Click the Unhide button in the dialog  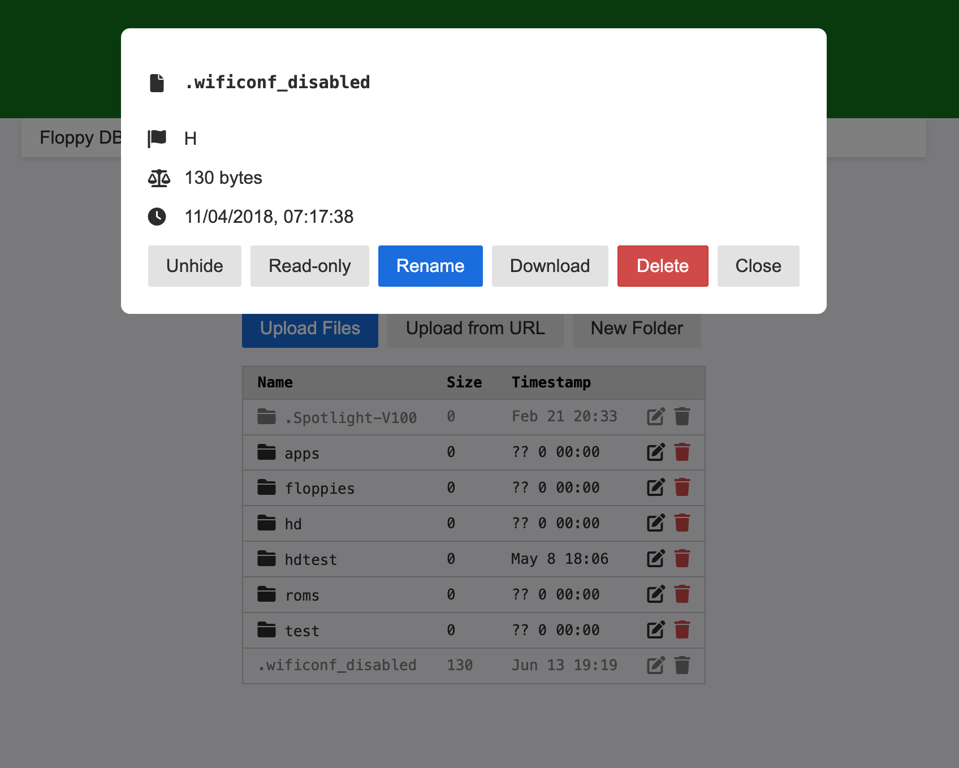click(195, 266)
